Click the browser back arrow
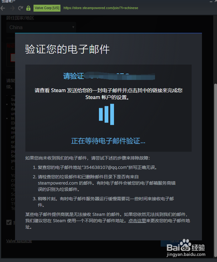Screen dimensions: 217x262 click(3, 8)
